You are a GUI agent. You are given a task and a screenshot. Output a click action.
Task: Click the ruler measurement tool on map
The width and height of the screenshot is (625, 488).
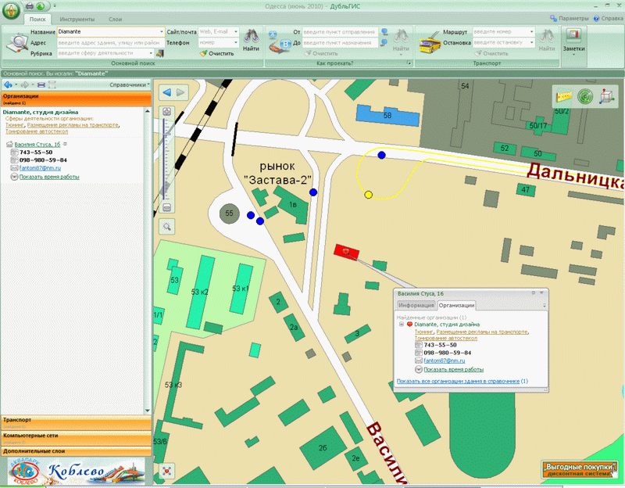pyautogui.click(x=564, y=96)
